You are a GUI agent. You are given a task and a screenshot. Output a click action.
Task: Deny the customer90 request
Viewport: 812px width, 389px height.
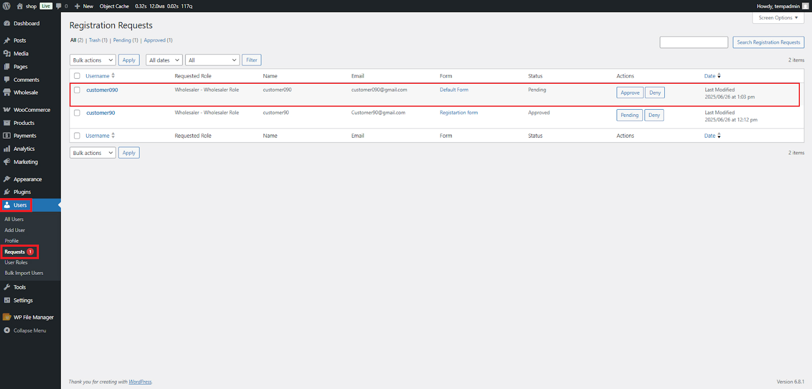[654, 115]
